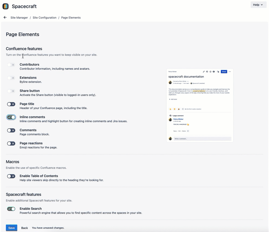
Task: Click the lock icon in the page preview
Action: coord(218,71)
